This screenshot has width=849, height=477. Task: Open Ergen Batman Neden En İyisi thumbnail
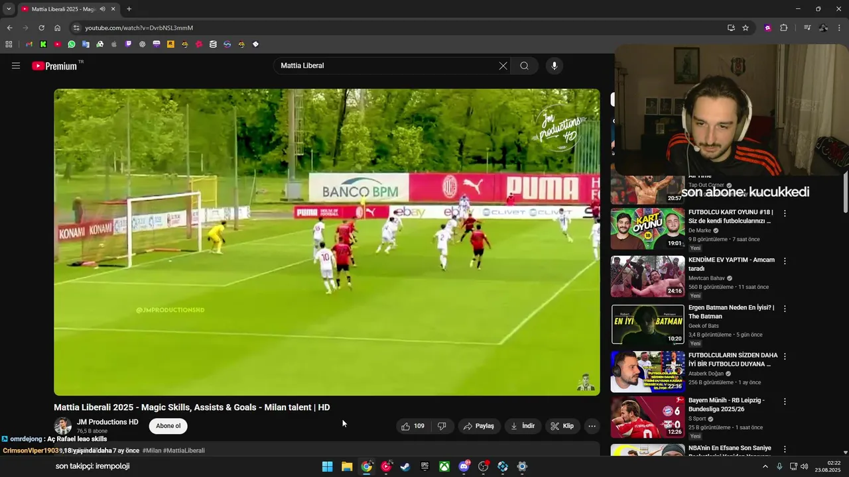tap(648, 324)
